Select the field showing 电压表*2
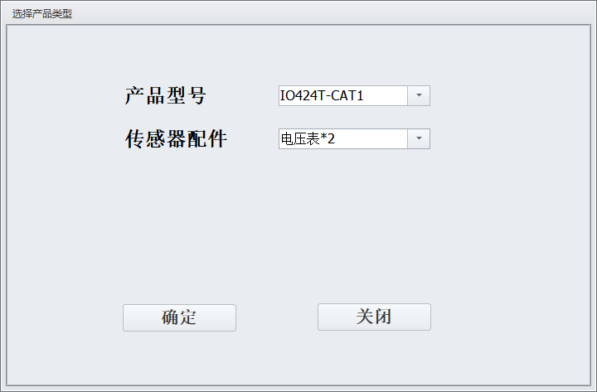This screenshot has width=597, height=392. tap(355, 138)
